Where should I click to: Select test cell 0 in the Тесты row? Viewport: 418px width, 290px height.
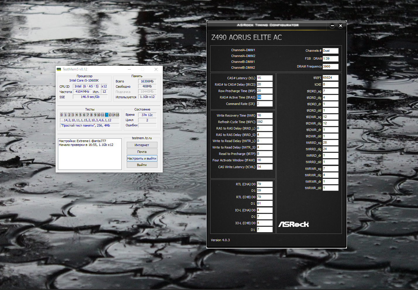[61, 115]
